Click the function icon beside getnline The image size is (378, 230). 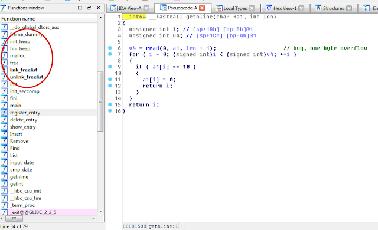point(4,176)
